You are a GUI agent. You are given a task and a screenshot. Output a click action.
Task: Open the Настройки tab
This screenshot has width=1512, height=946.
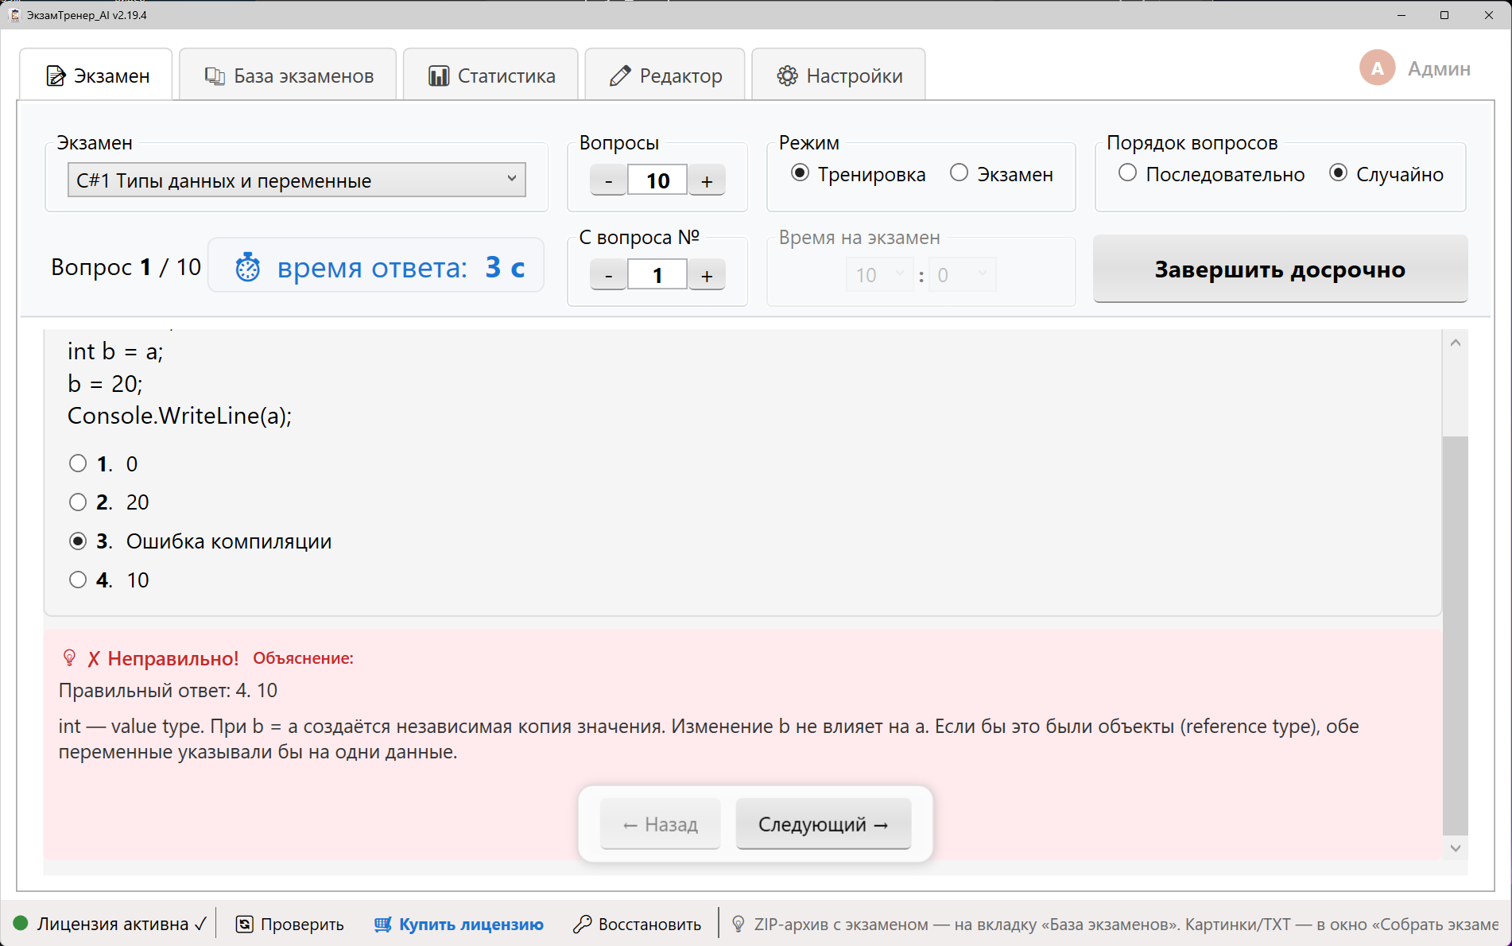click(839, 76)
